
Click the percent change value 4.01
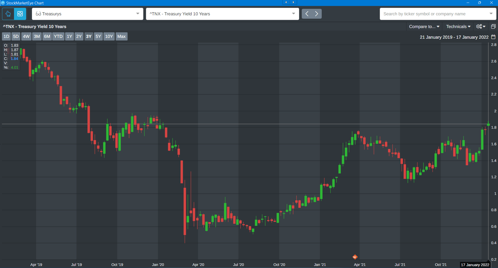click(15, 67)
